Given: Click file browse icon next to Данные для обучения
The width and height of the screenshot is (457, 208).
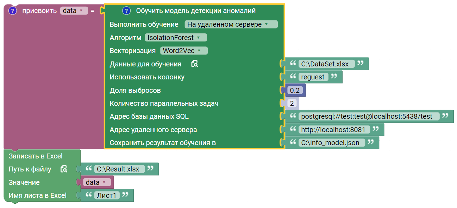Looking at the screenshot, I should click(195, 64).
